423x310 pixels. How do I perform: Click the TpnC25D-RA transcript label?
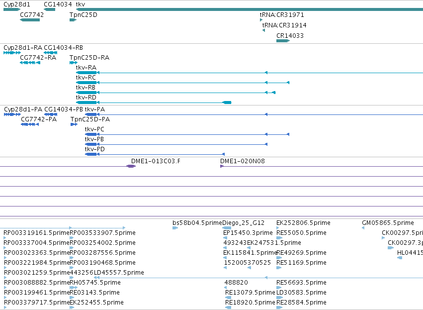(x=89, y=58)
